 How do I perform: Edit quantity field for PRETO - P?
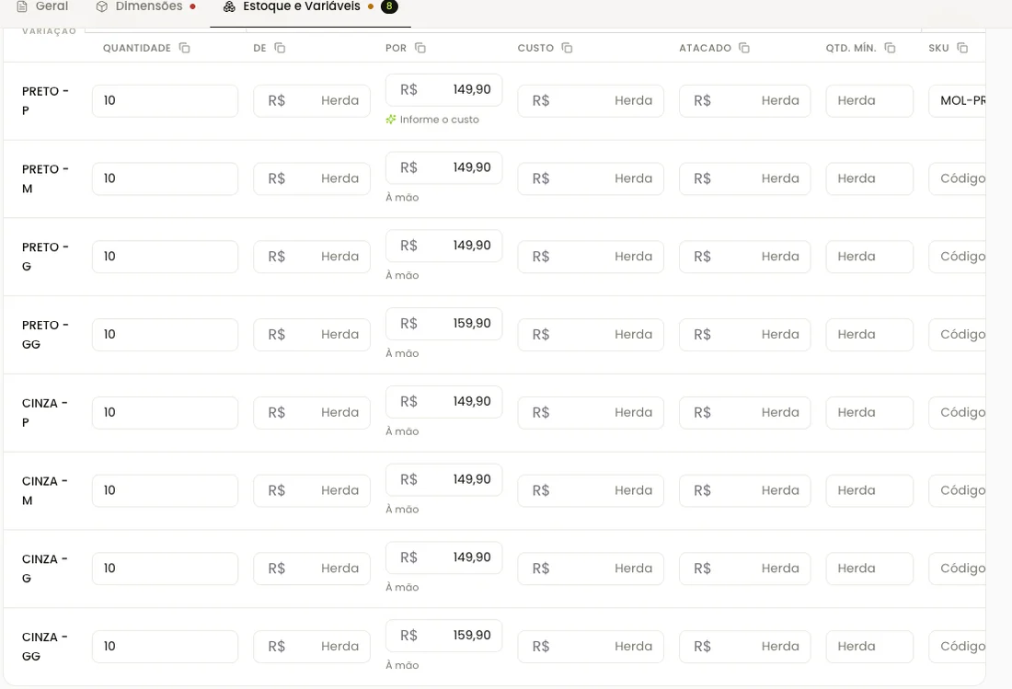(165, 100)
